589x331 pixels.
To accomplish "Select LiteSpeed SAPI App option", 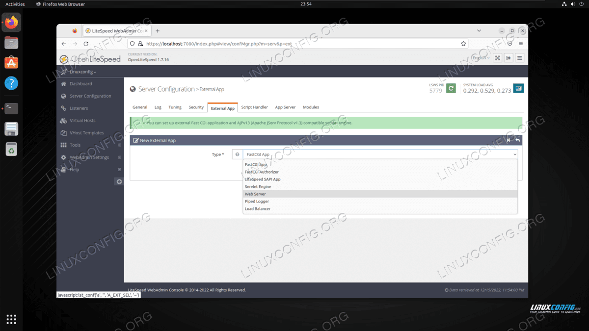I will (x=380, y=179).
